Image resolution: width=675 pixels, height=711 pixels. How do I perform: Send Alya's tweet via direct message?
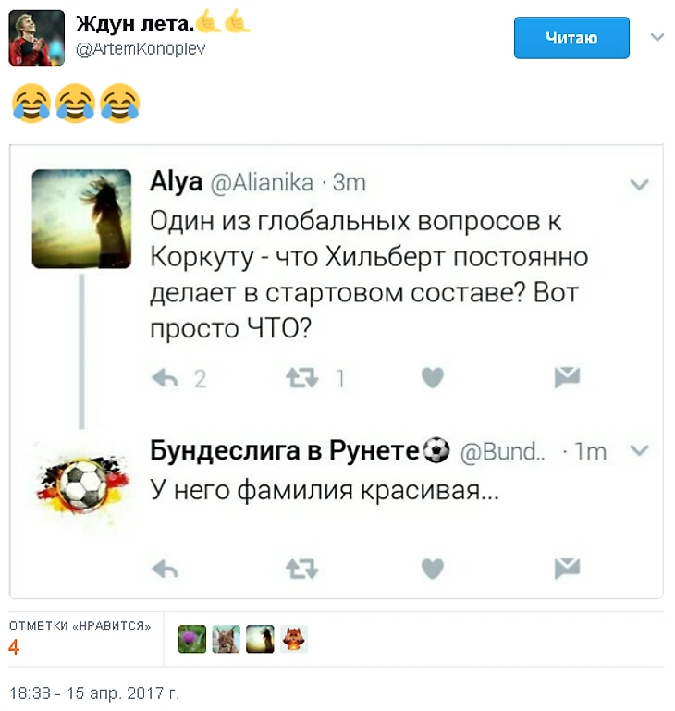[567, 377]
